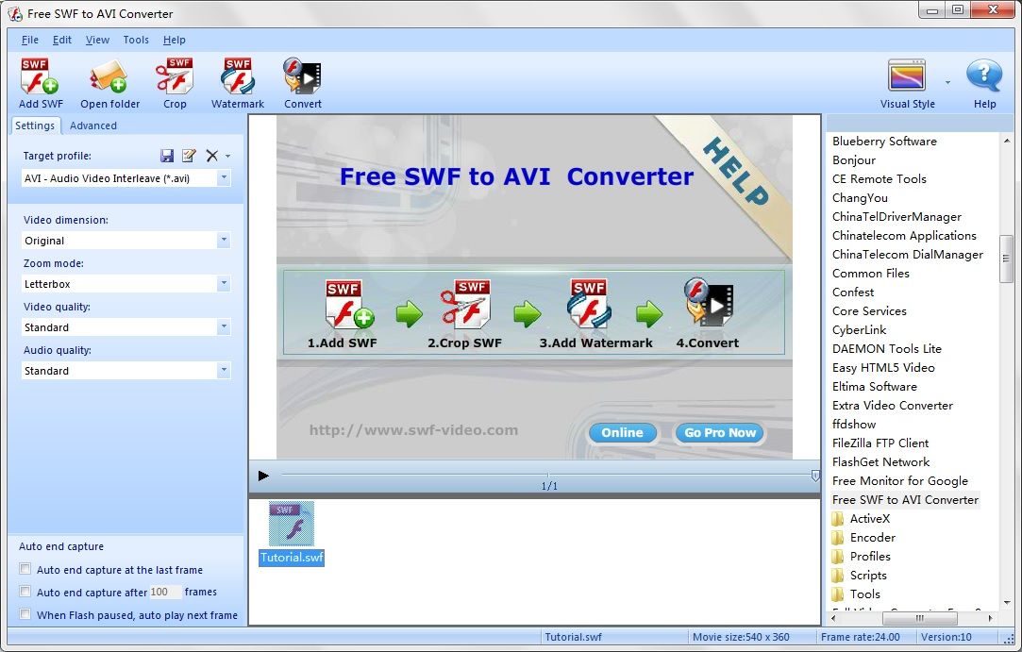Check When Flash paused, auto play next frame

pyautogui.click(x=25, y=614)
